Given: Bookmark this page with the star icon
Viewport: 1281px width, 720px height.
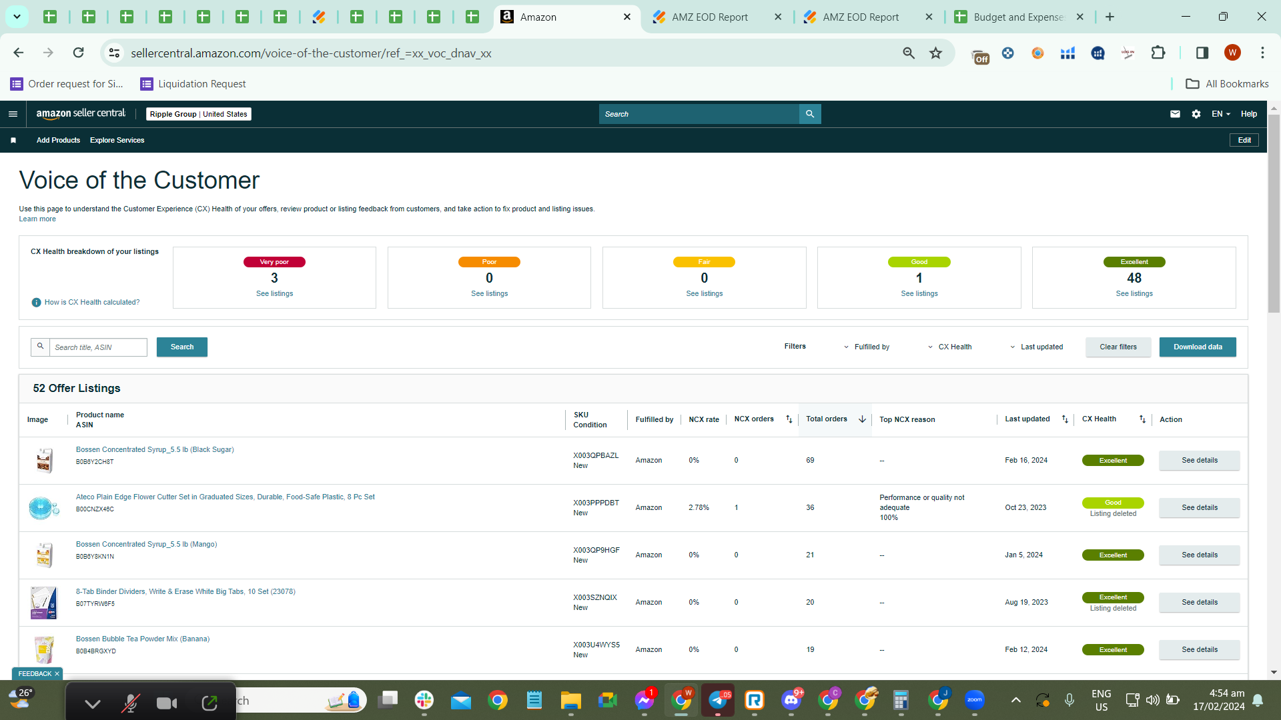Looking at the screenshot, I should point(936,53).
